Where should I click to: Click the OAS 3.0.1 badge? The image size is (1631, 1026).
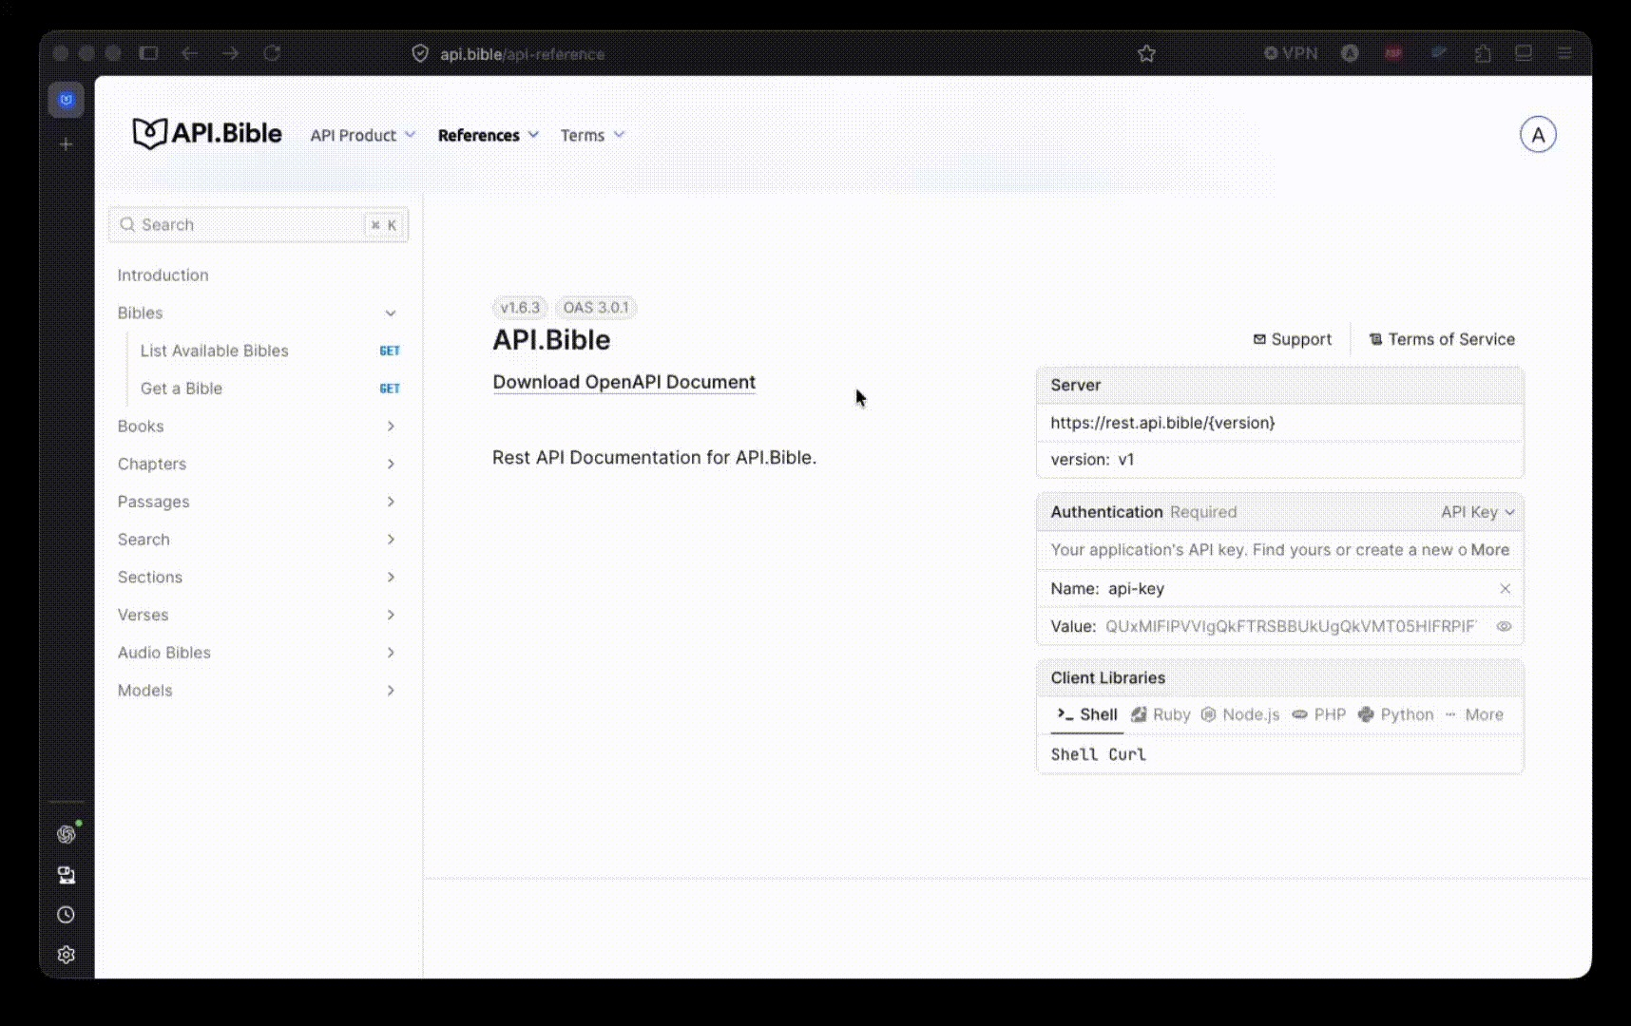pos(596,307)
